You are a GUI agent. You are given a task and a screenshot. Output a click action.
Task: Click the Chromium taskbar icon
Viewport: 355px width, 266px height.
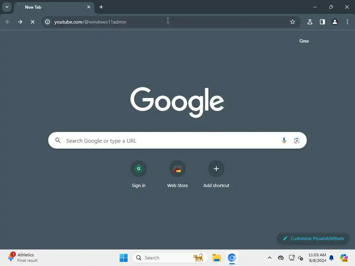(232, 258)
